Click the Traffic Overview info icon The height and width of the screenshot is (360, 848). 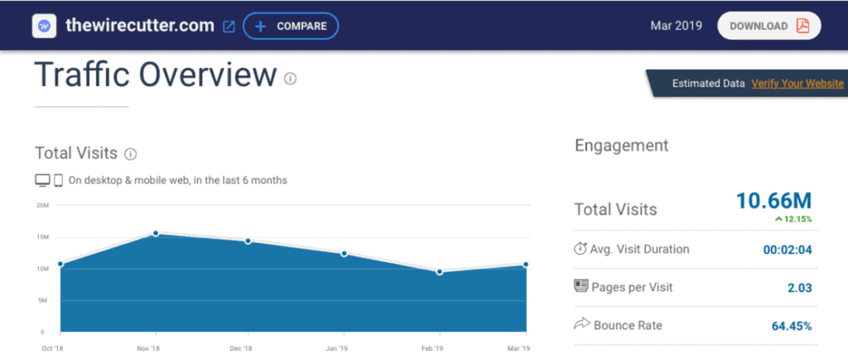(x=290, y=78)
